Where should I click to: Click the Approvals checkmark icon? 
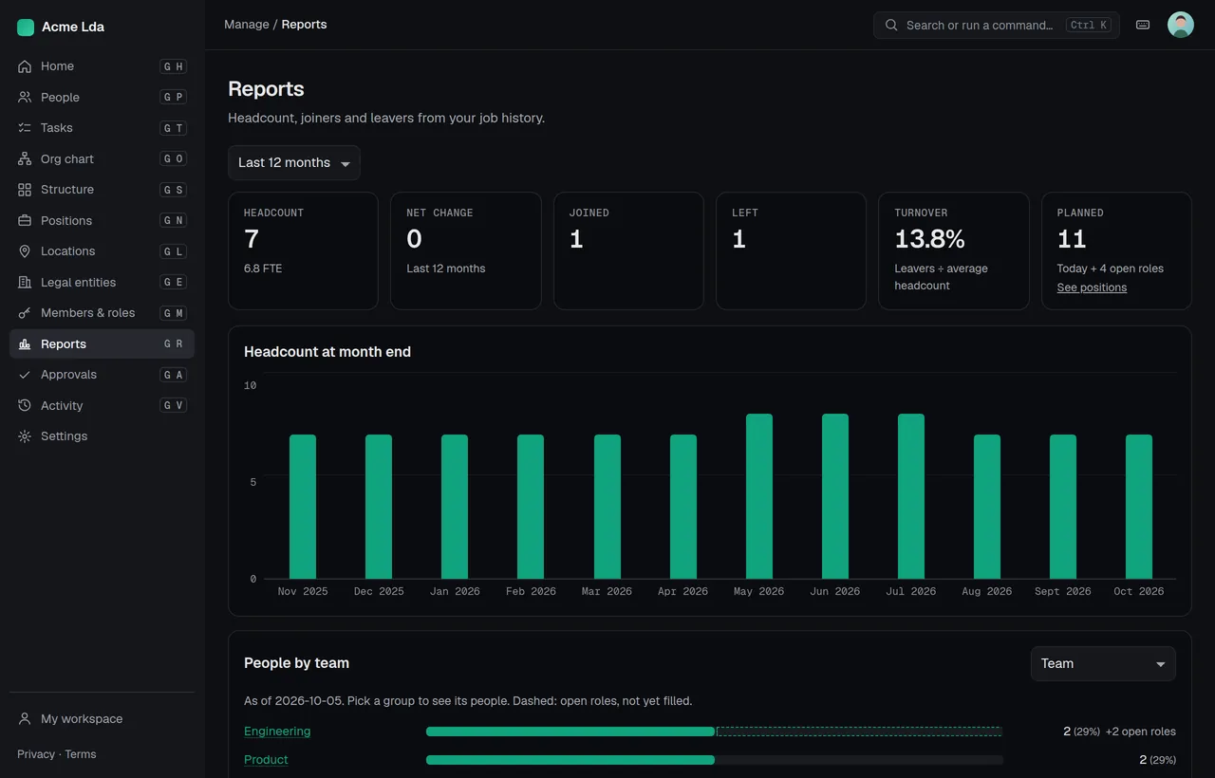coord(25,375)
